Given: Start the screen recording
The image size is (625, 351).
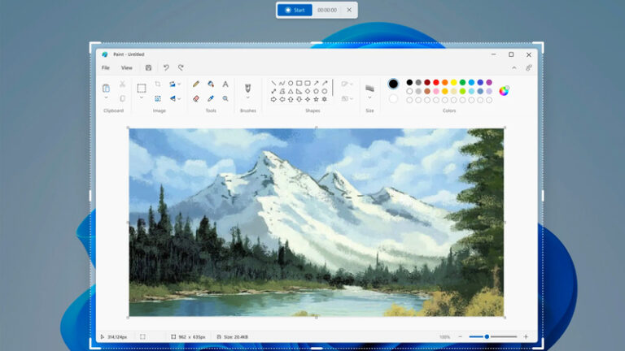Looking at the screenshot, I should [295, 10].
